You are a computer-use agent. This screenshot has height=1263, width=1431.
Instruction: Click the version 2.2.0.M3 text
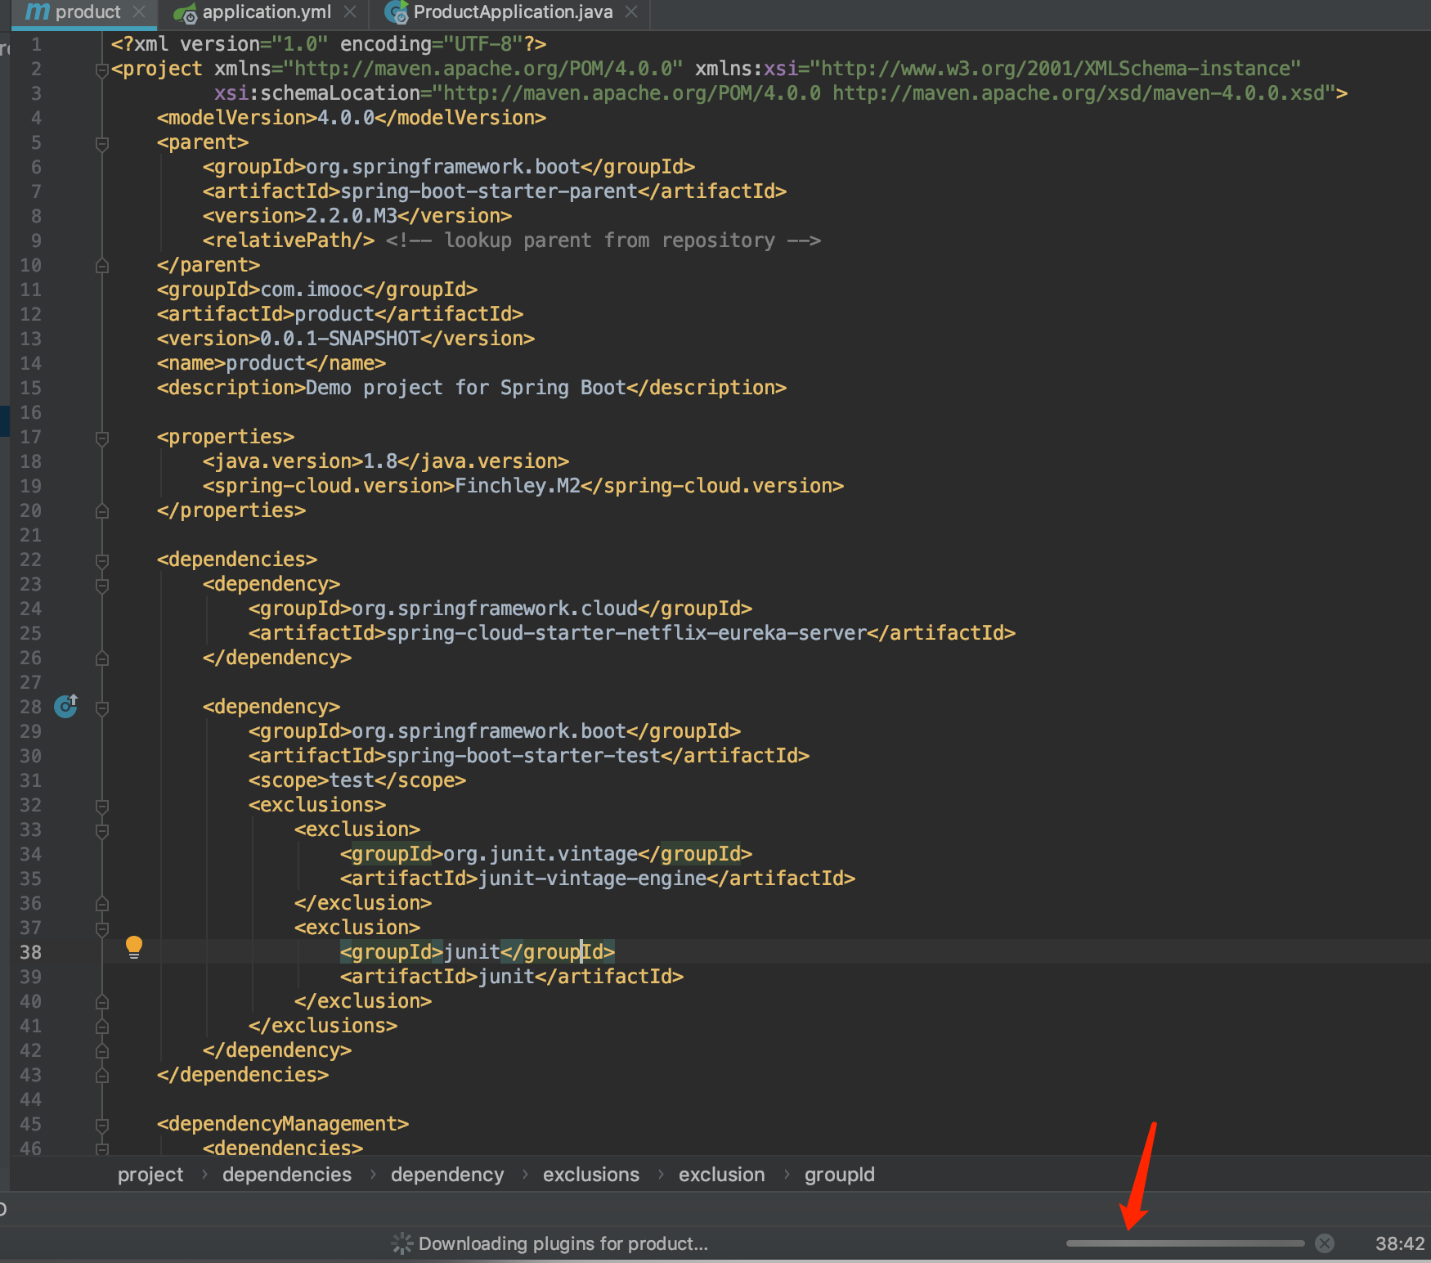tap(352, 216)
